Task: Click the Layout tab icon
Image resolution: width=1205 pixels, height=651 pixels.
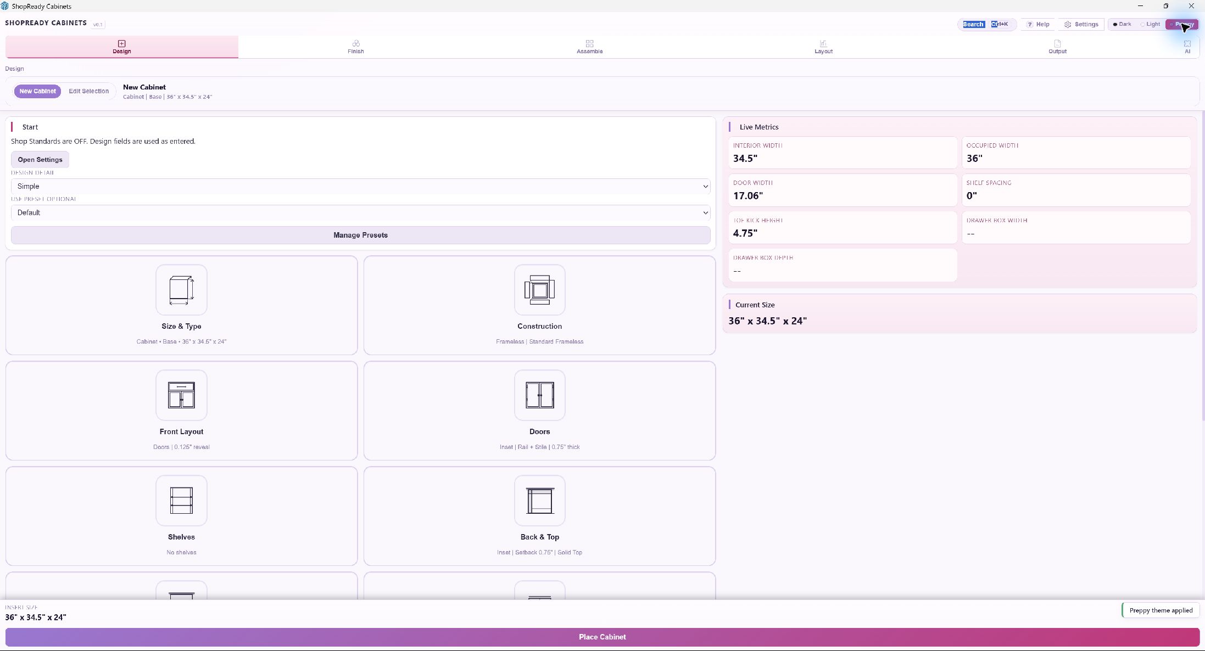Action: 823,43
